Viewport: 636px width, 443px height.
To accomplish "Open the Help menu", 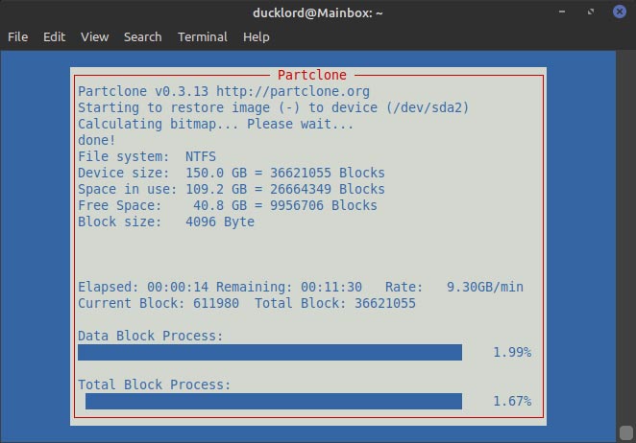I will tap(256, 36).
